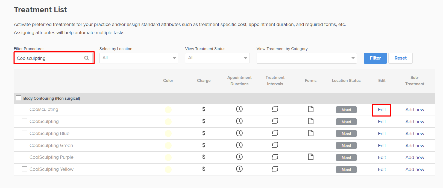Select the CoolSculpting Green checkbox
The width and height of the screenshot is (443, 188).
tap(25, 145)
